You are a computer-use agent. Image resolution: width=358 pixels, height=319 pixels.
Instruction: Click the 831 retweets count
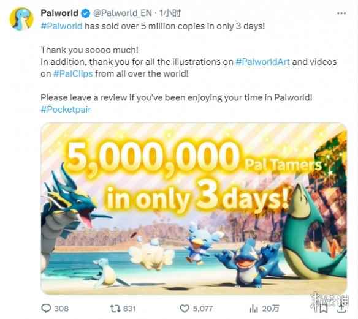pos(129,309)
